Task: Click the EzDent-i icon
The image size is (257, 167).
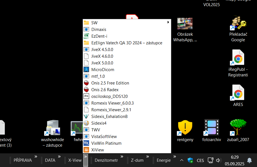Action: [x=86, y=36]
